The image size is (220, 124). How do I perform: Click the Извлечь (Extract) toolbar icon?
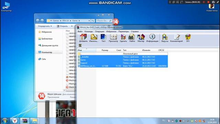pos(94,38)
